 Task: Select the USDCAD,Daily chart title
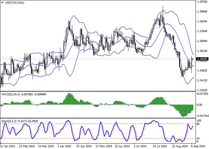[x=15, y=2]
